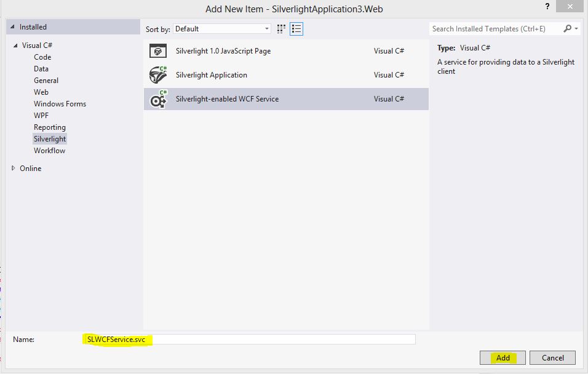The width and height of the screenshot is (588, 374).
Task: Click Visual C# label of JavaScript Page row
Action: [x=389, y=51]
